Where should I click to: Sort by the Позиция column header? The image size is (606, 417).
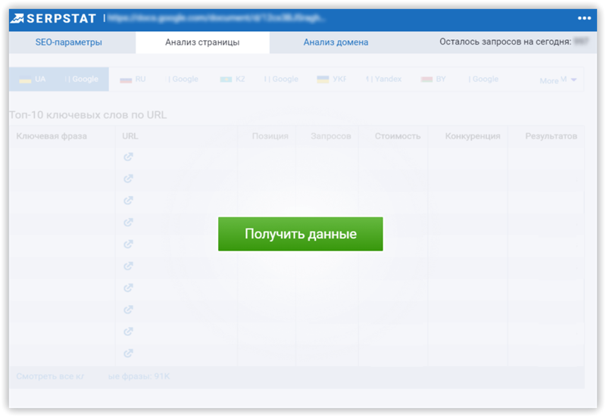click(x=270, y=136)
